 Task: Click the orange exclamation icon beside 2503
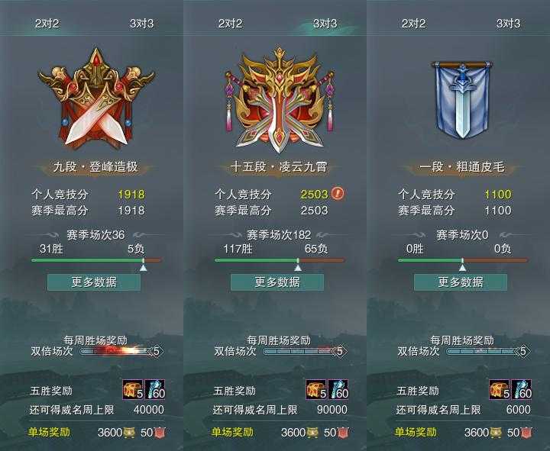click(x=338, y=193)
